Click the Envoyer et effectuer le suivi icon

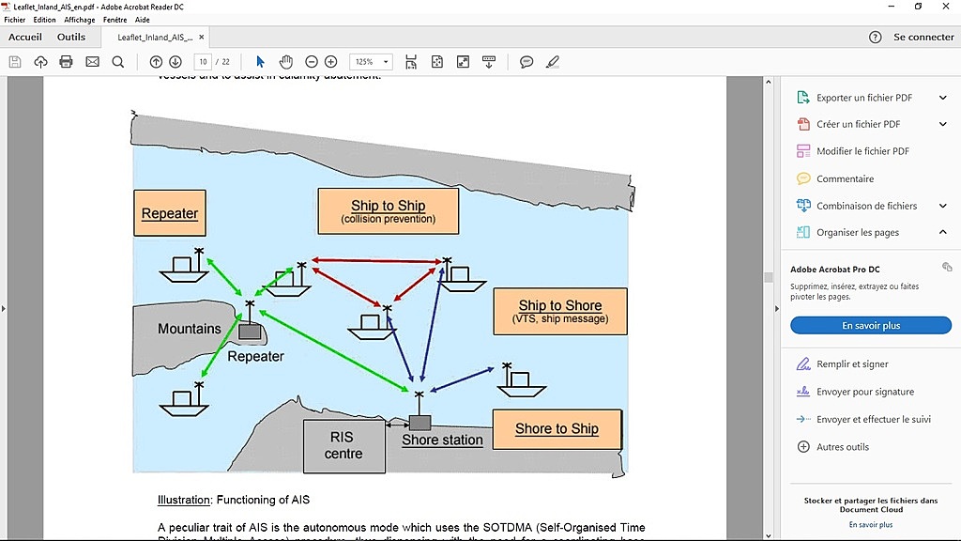tap(803, 419)
